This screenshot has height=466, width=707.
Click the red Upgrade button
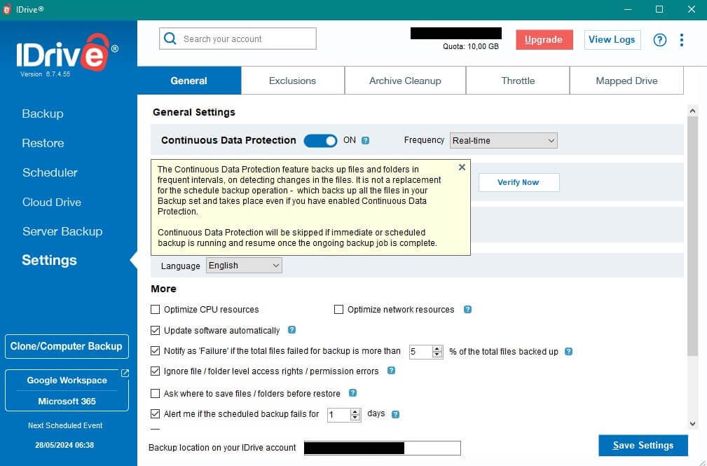pyautogui.click(x=544, y=40)
